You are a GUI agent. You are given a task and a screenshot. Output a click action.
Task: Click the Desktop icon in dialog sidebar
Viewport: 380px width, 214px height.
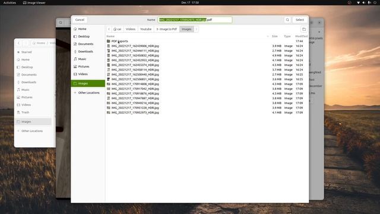coord(75,36)
